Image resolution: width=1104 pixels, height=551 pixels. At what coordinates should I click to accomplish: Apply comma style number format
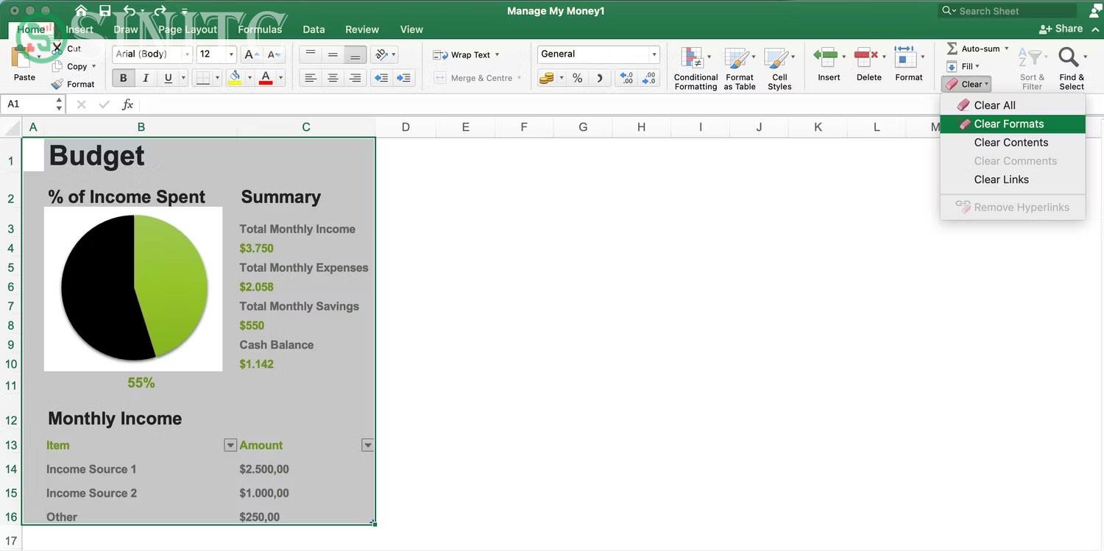pos(600,78)
